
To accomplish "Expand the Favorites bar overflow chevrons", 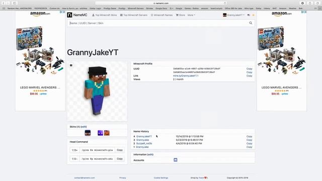I will (315, 9).
